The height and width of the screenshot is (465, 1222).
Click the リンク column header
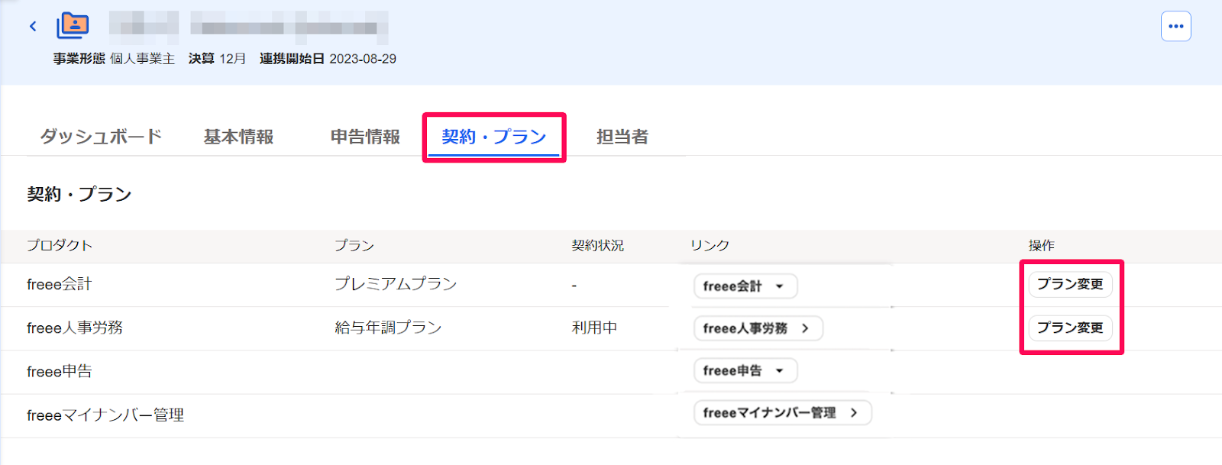(710, 245)
